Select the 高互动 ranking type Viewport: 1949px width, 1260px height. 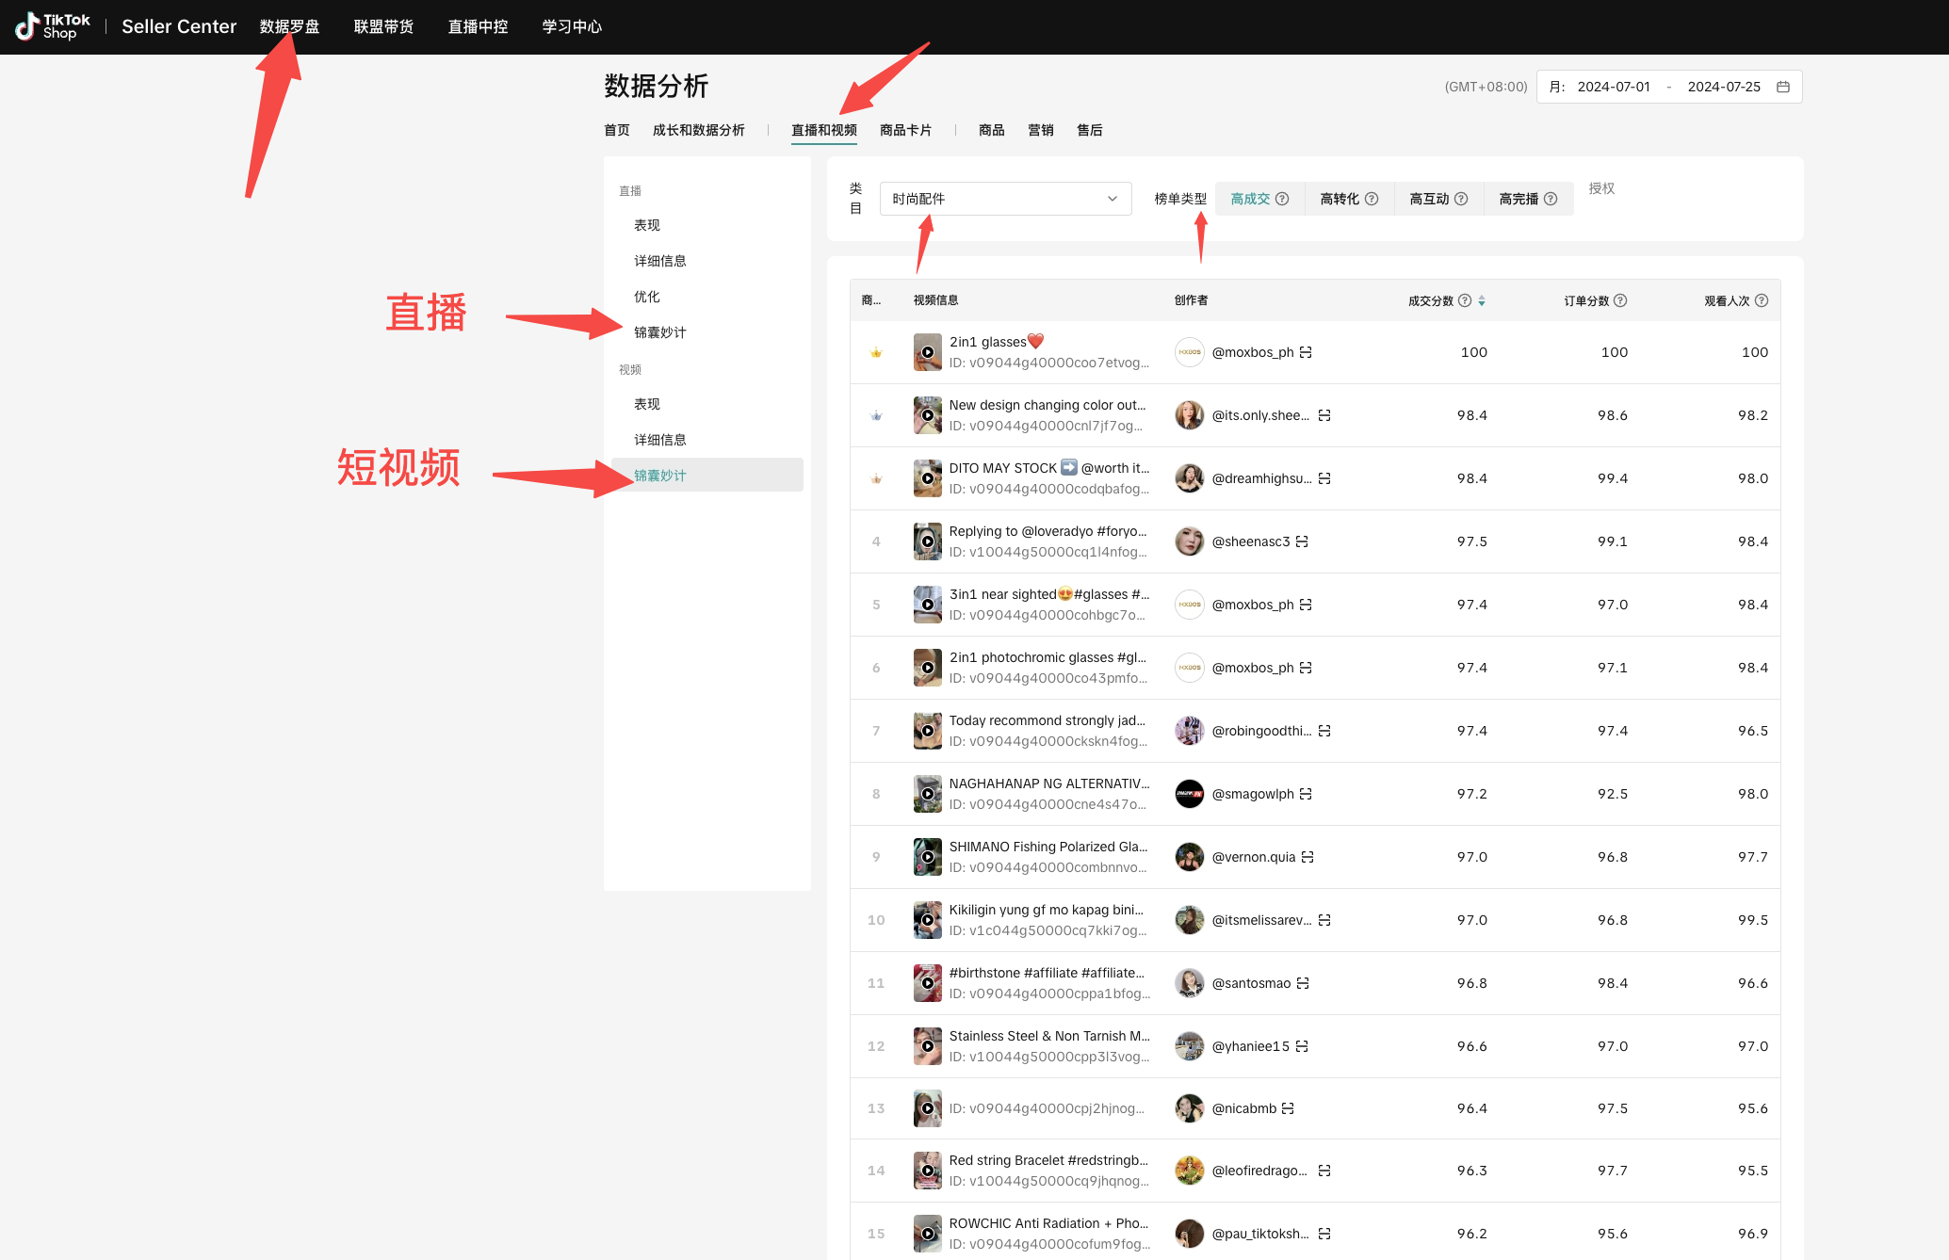click(1428, 199)
